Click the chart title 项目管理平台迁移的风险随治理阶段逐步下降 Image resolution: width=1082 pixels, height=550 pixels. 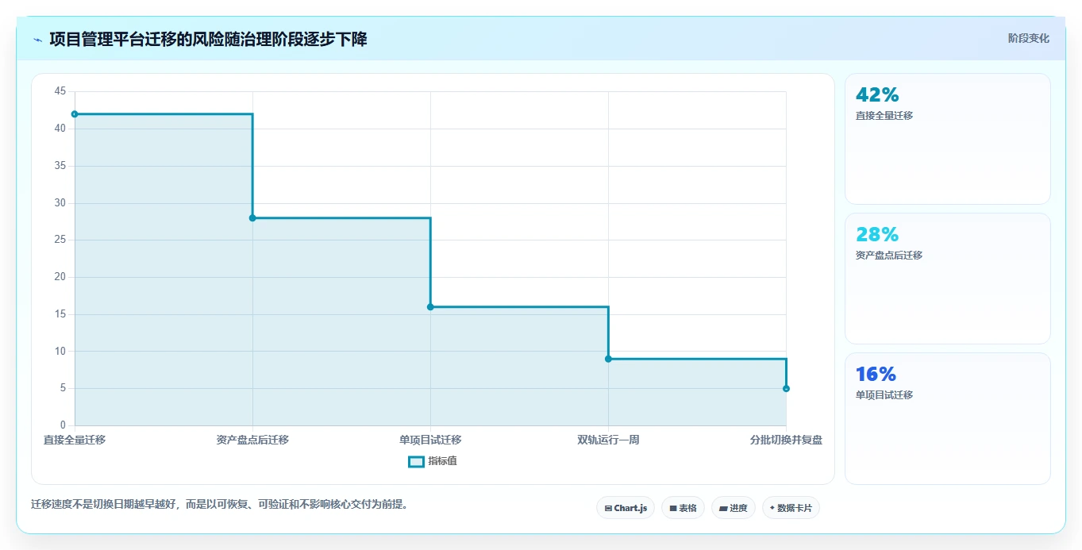208,39
